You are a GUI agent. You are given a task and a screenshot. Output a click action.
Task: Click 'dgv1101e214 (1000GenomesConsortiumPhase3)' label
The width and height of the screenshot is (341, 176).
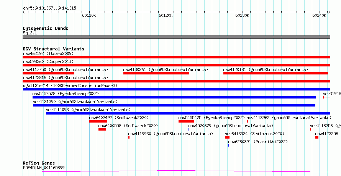point(70,86)
